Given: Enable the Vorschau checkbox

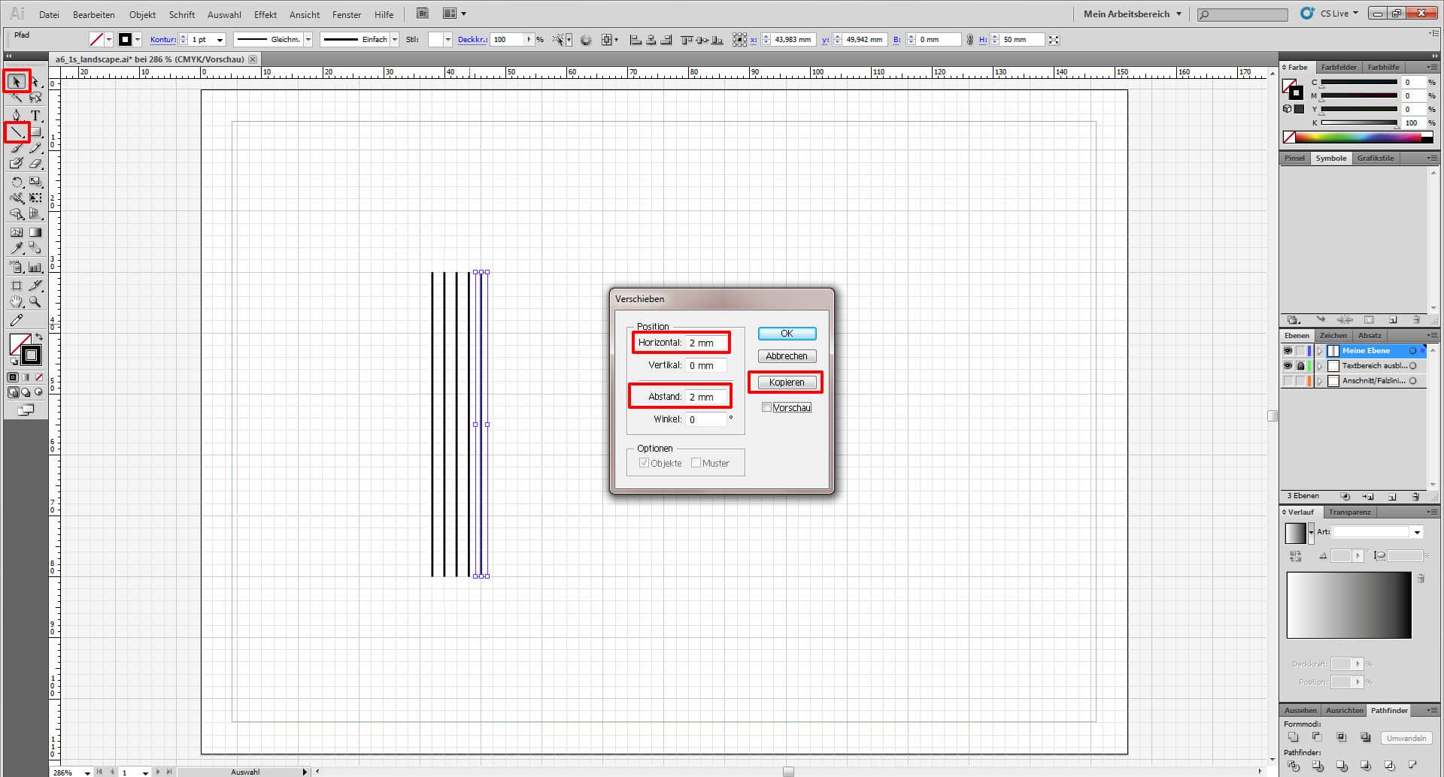Looking at the screenshot, I should pos(766,407).
